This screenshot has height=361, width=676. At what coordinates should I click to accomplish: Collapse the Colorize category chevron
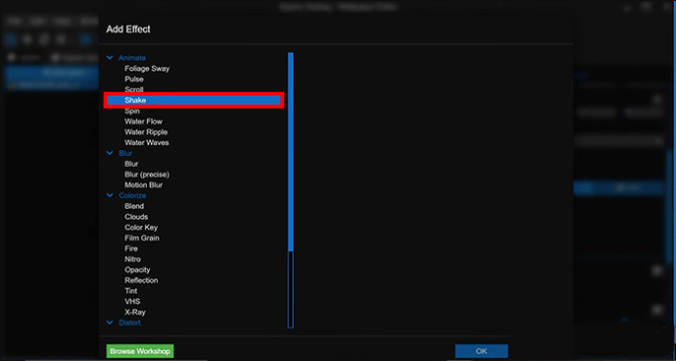(110, 195)
